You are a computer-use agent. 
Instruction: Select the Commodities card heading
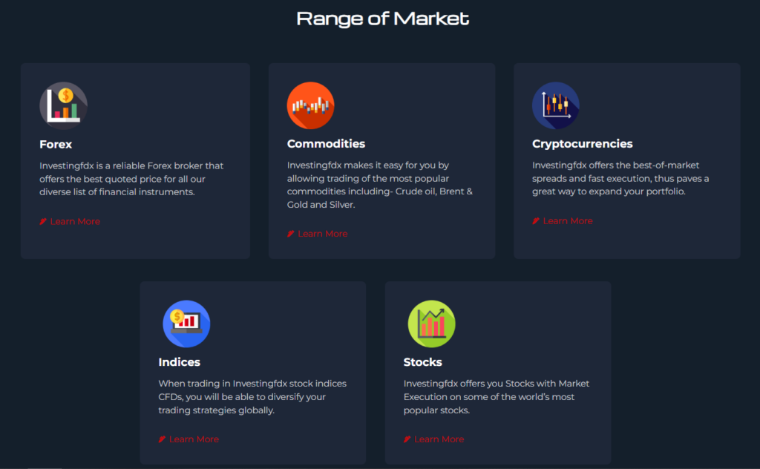point(326,144)
